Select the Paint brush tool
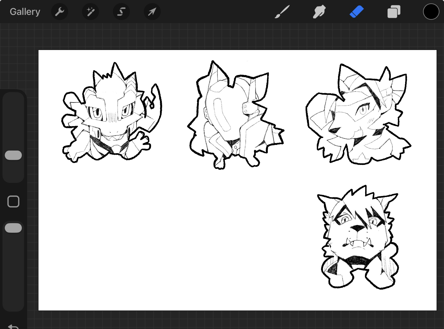 point(282,12)
